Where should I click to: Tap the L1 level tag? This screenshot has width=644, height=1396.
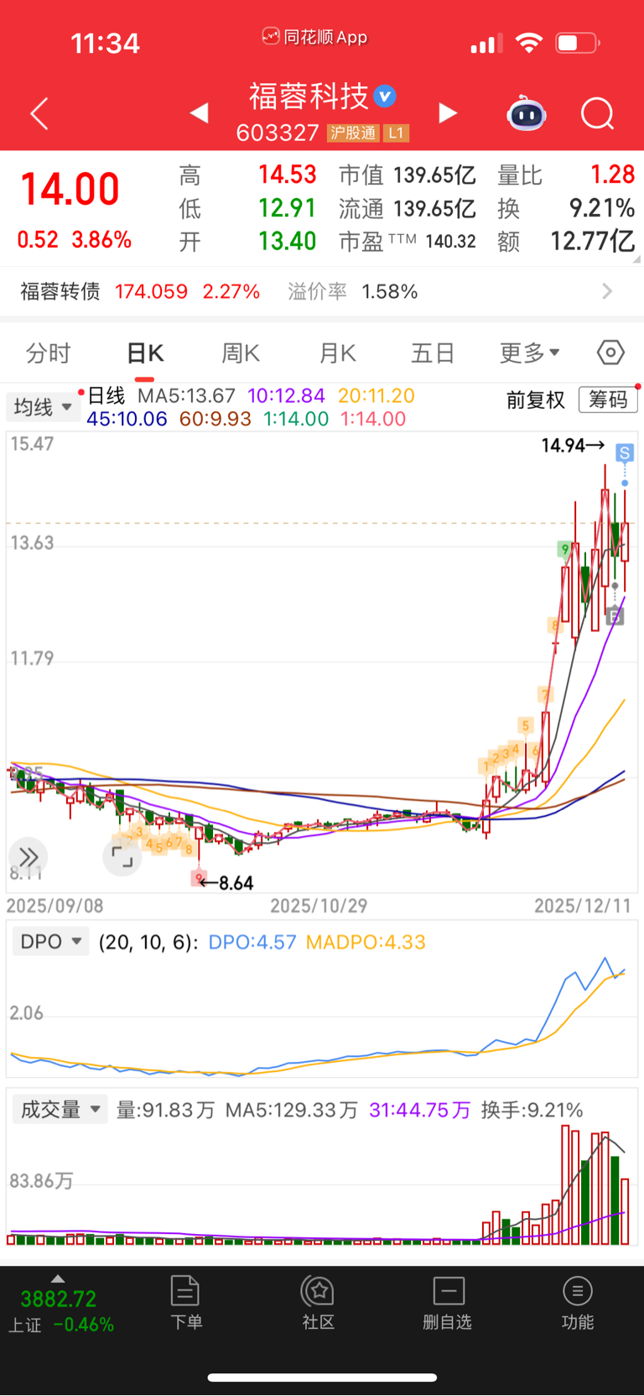point(396,133)
